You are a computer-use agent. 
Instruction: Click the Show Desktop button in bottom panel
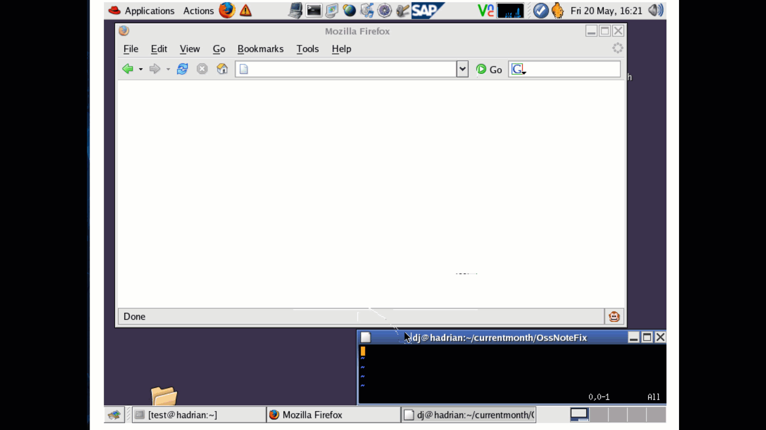click(x=114, y=415)
